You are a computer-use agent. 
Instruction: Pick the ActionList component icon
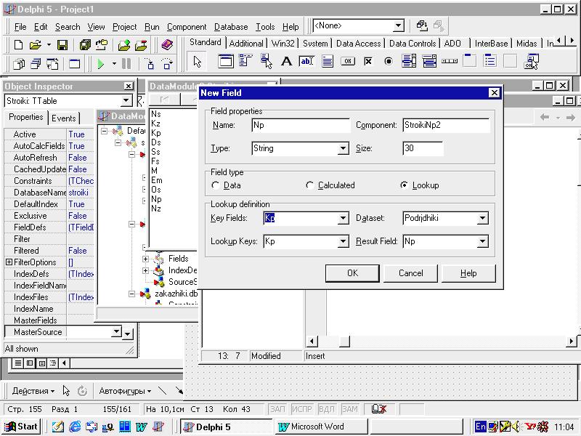(x=531, y=61)
